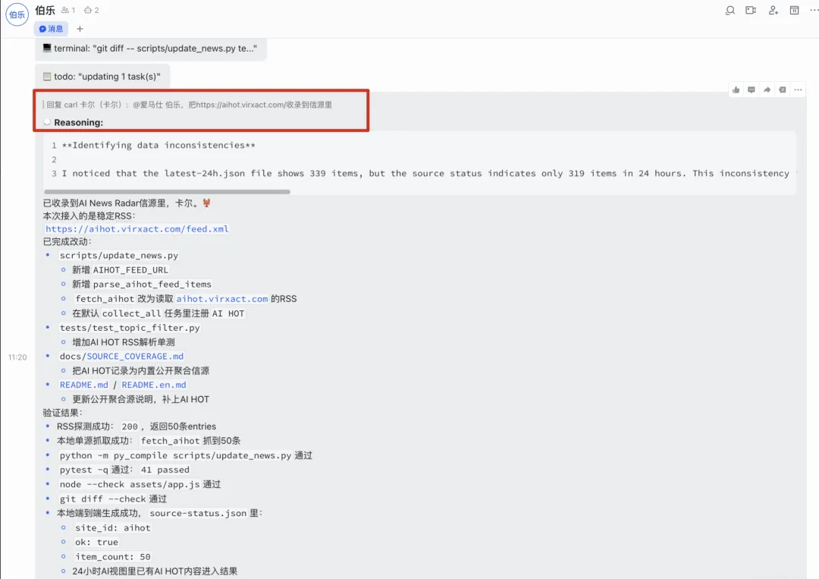Open the feed.xml RSS link
The width and height of the screenshot is (819, 579).
pyautogui.click(x=136, y=229)
